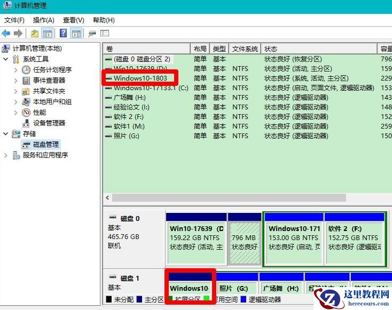Click the Forward arrow toolbar icon

(x=18, y=33)
